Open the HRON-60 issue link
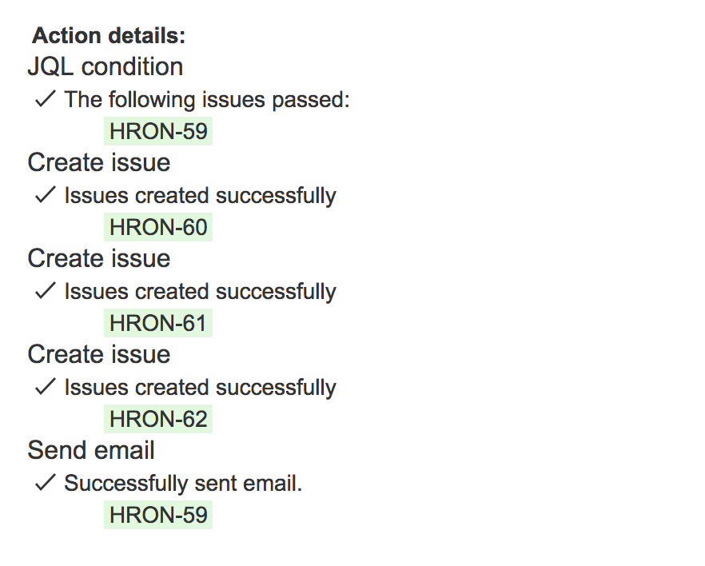This screenshot has width=705, height=566. [x=158, y=227]
